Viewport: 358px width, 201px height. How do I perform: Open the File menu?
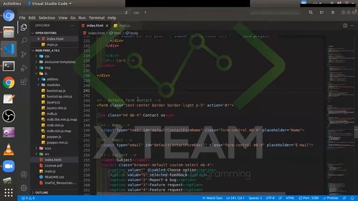pos(22,18)
